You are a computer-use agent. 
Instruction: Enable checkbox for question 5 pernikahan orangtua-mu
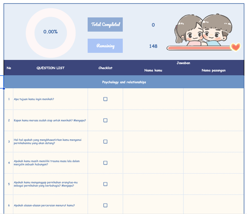105,184
